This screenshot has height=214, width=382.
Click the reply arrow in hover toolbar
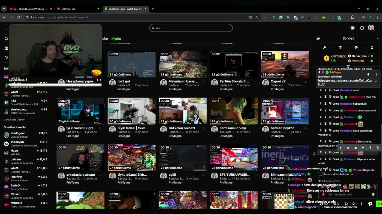tap(363, 148)
